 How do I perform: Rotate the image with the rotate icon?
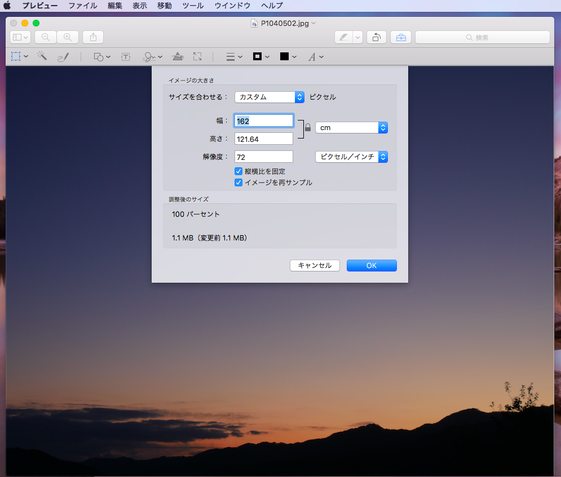click(377, 37)
